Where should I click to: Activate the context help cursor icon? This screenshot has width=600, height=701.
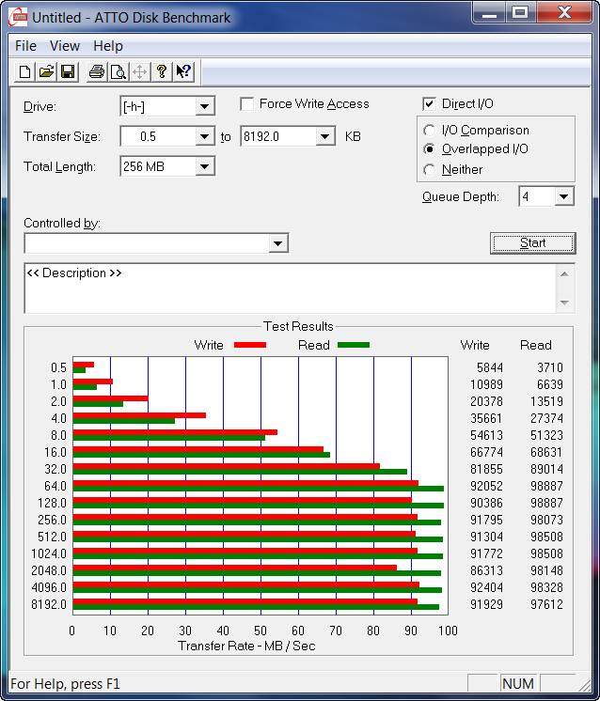pos(183,72)
